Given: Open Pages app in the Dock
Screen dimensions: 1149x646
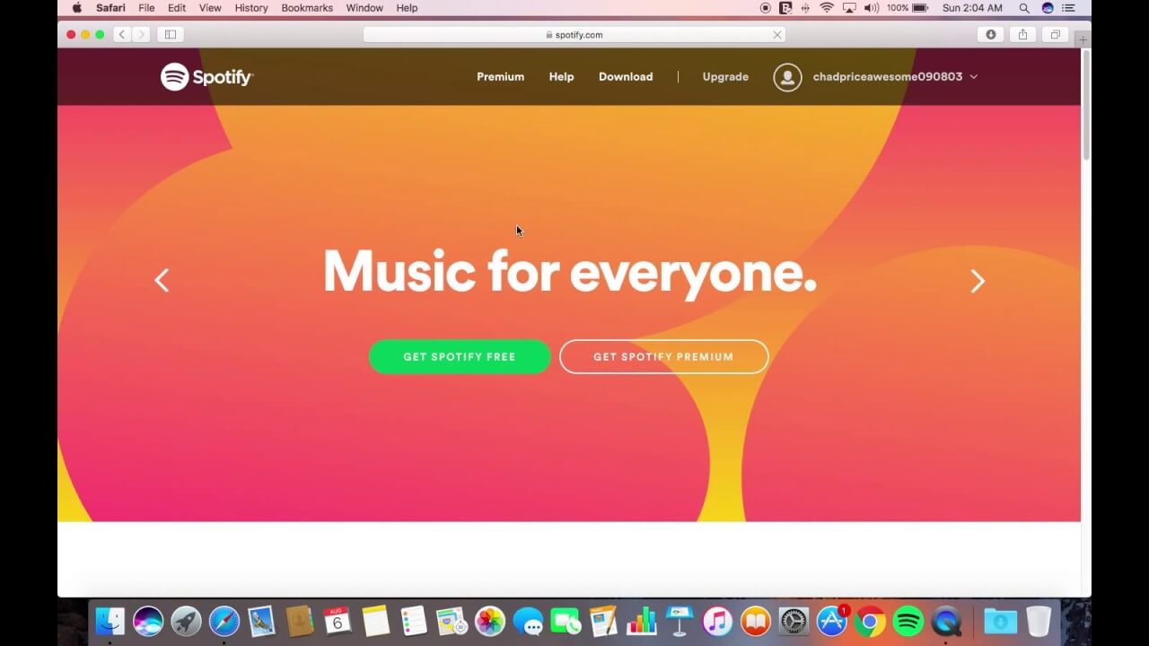Looking at the screenshot, I should [x=603, y=621].
